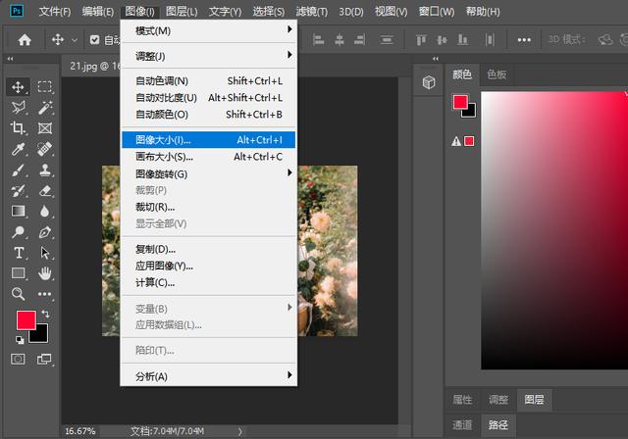Image resolution: width=628 pixels, height=439 pixels.
Task: Select the Dodge tool
Action: [18, 232]
